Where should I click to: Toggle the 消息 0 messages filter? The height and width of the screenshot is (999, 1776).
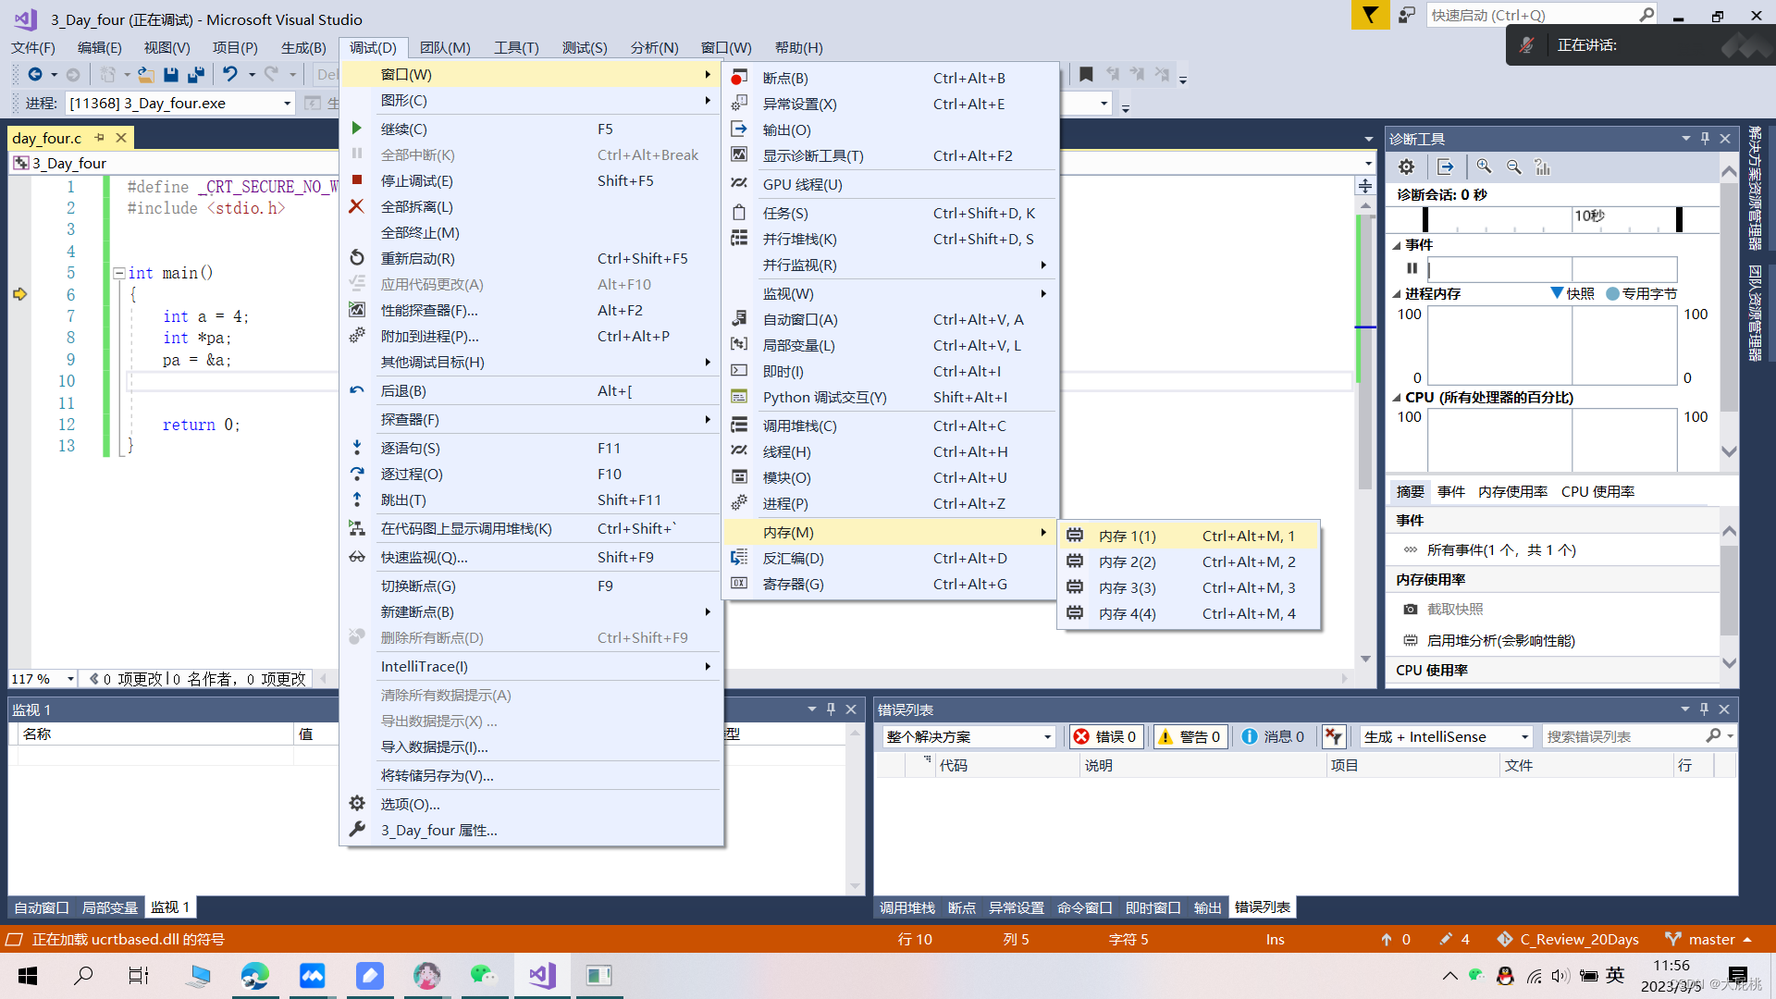coord(1273,737)
